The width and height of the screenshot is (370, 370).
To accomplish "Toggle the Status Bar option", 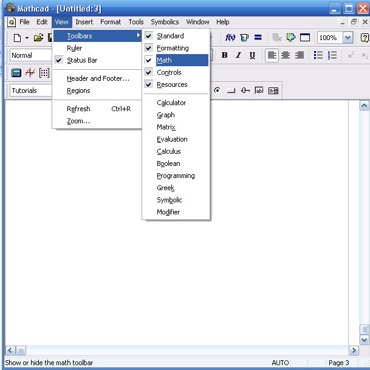I will (x=97, y=60).
